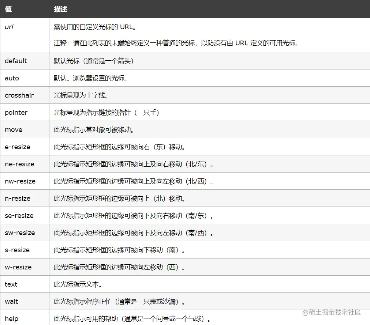
Task: Click description ending with '（南/西）。'
Action: click(x=134, y=233)
